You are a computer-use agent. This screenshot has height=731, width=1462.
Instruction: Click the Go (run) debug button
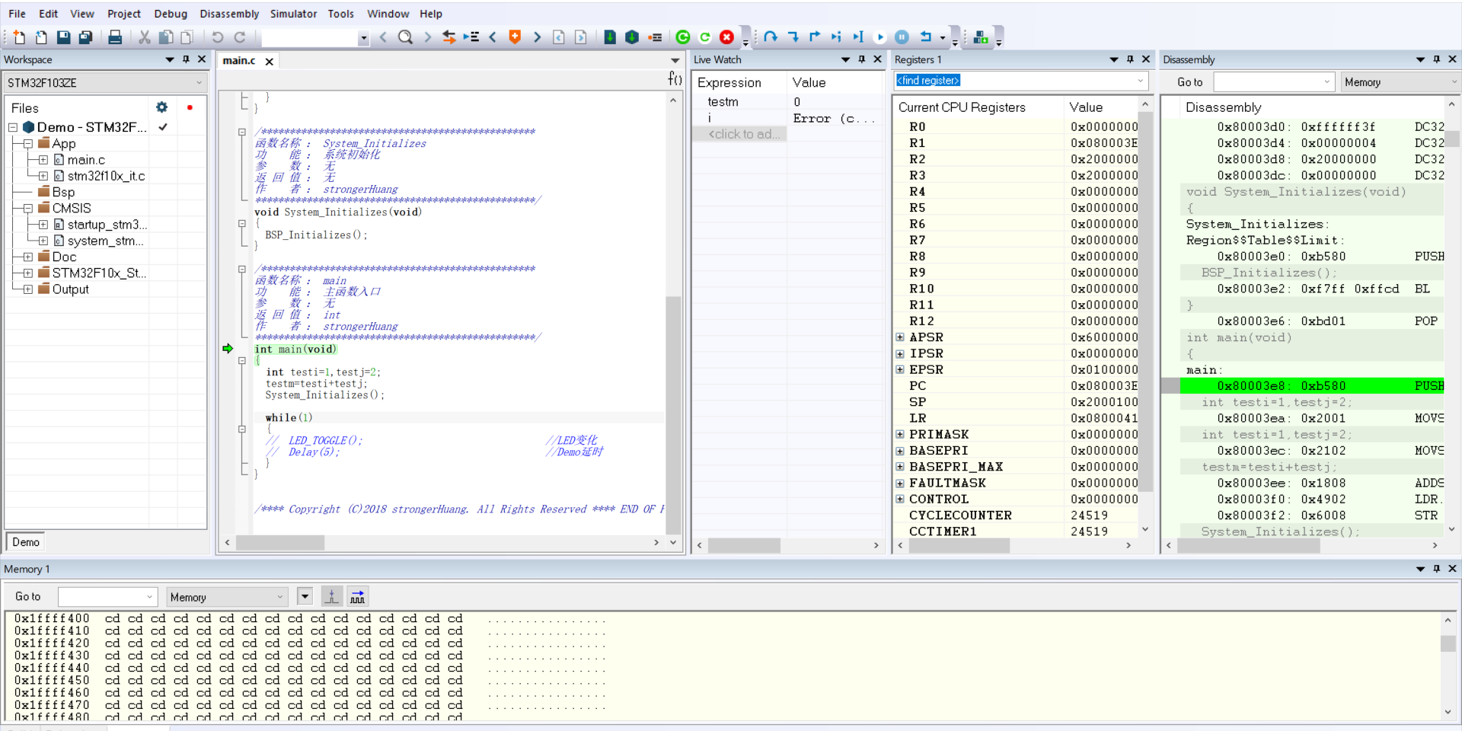pyautogui.click(x=880, y=37)
